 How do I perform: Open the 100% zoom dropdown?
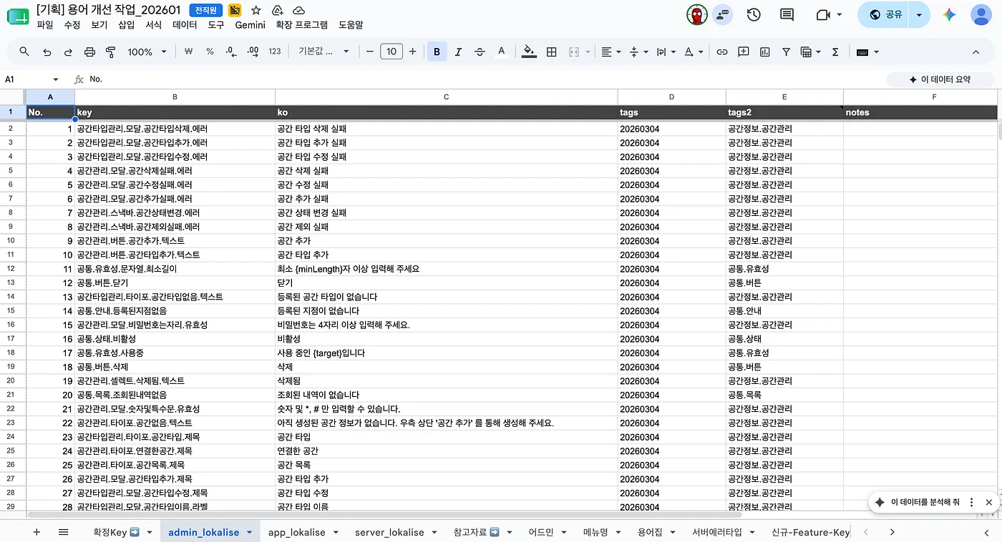click(x=147, y=51)
